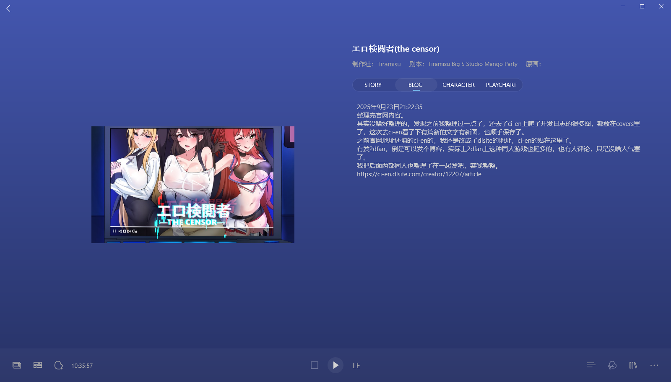
Task: Click the circular add-time icon
Action: click(x=59, y=365)
